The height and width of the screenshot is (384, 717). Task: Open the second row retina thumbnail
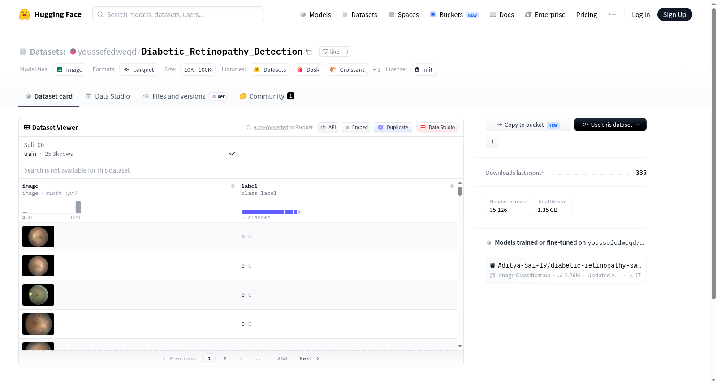[38, 266]
